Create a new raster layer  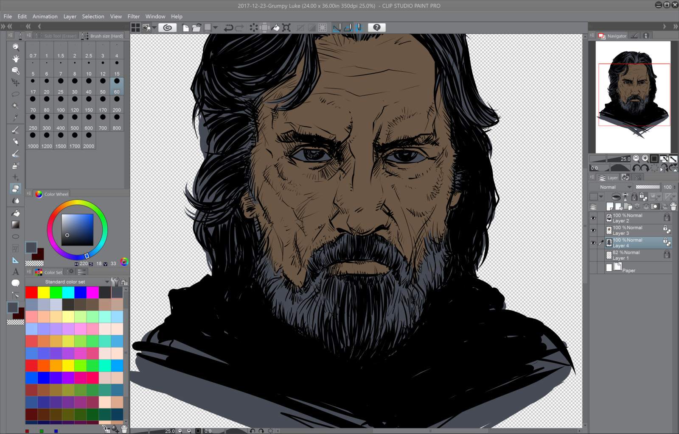[x=610, y=206]
